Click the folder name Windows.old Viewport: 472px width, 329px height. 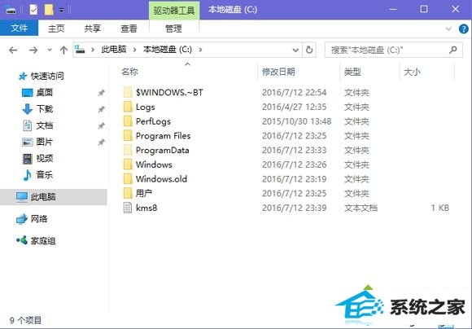161,179
